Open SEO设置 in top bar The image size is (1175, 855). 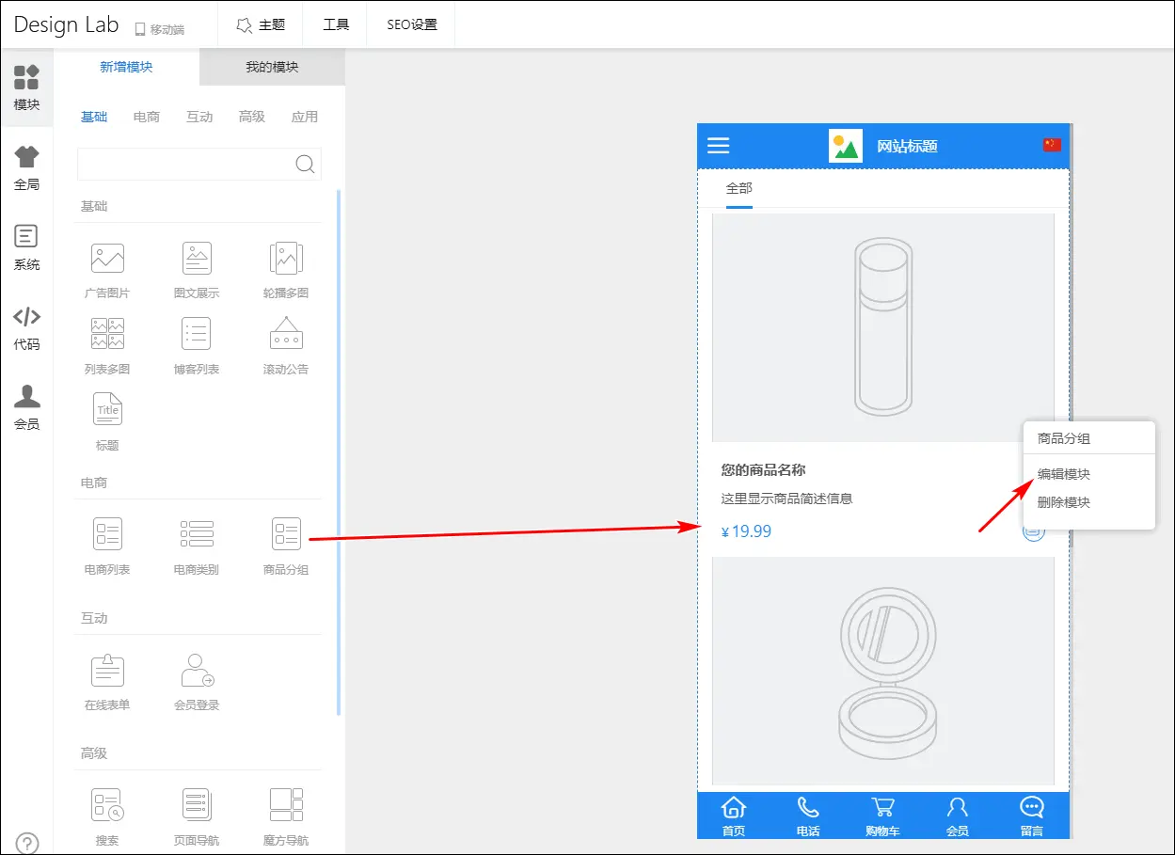click(x=412, y=24)
